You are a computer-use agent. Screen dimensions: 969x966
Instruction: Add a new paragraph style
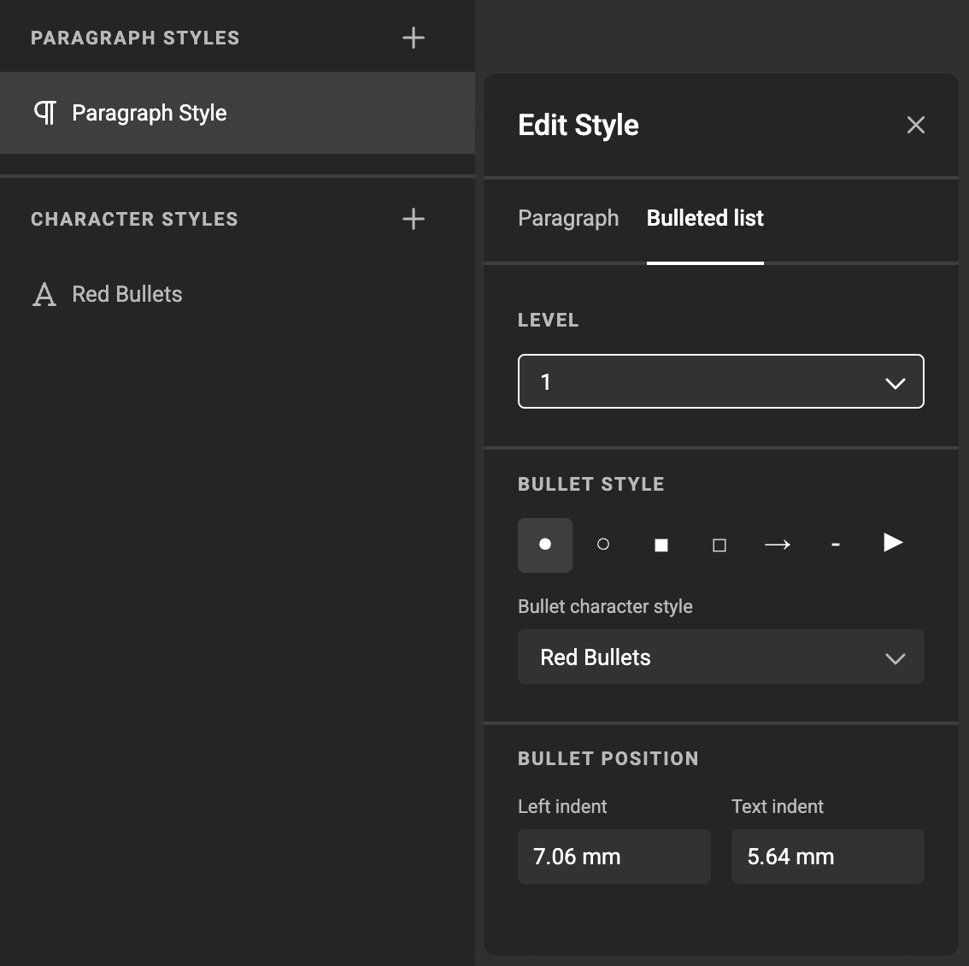coord(414,38)
